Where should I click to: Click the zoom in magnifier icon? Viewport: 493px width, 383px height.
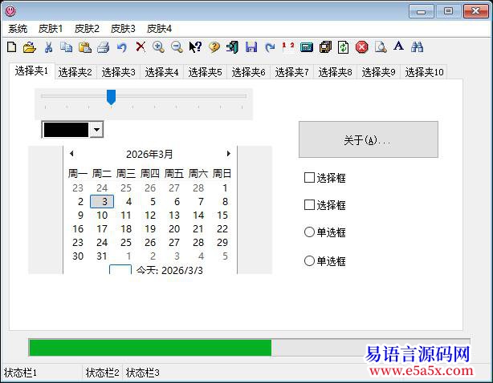pos(158,47)
